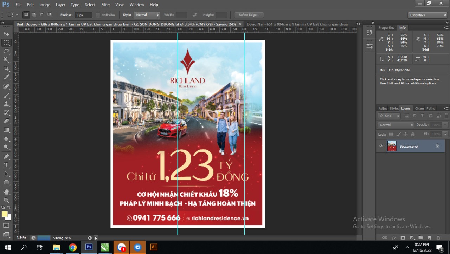Add a layer mask
The image size is (450, 254).
coord(403,238)
